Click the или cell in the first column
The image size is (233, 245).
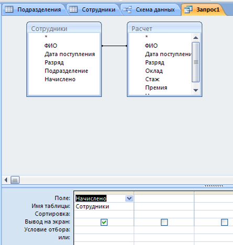pos(104,238)
